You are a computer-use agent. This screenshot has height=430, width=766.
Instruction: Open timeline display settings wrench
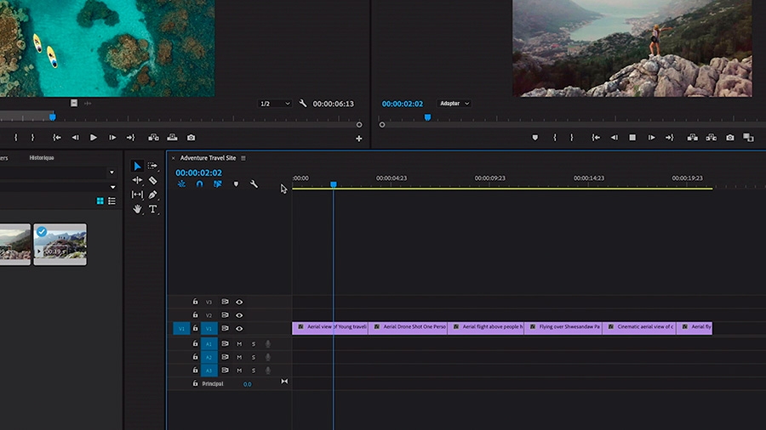(254, 184)
